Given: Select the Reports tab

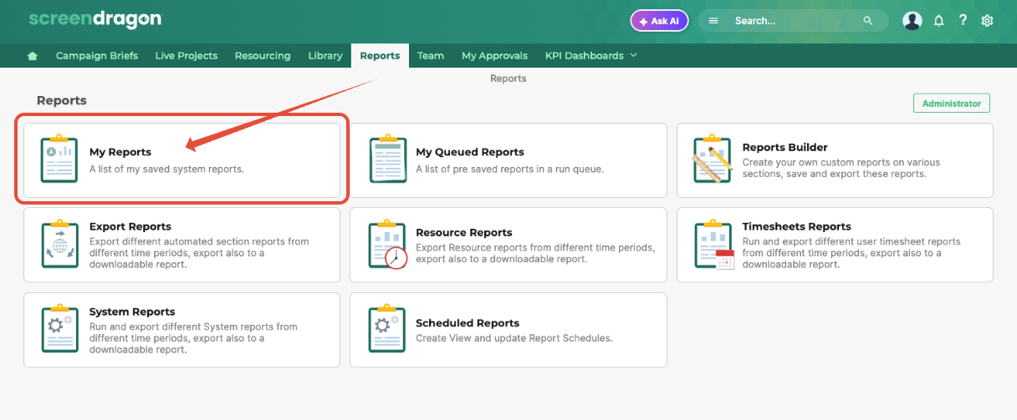Looking at the screenshot, I should (x=380, y=56).
